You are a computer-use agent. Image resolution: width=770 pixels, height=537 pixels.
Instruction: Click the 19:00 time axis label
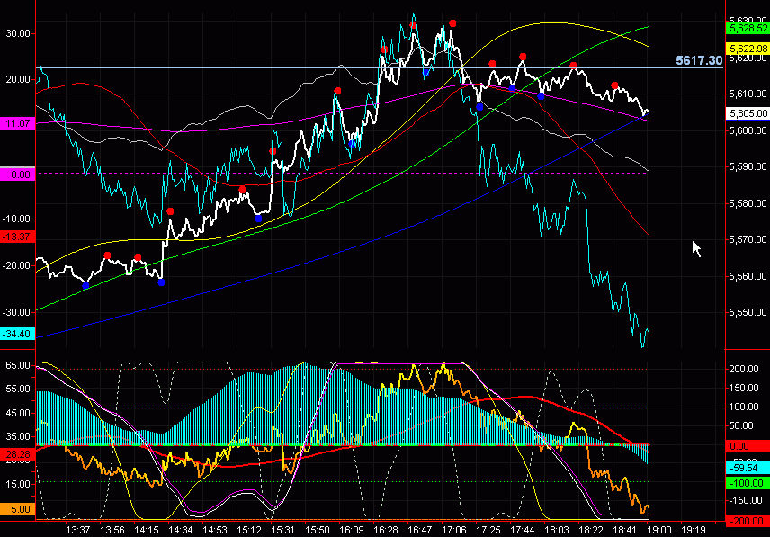tap(659, 530)
